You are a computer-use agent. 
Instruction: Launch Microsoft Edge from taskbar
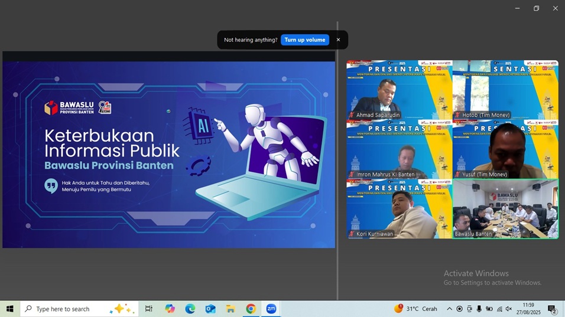tap(190, 309)
